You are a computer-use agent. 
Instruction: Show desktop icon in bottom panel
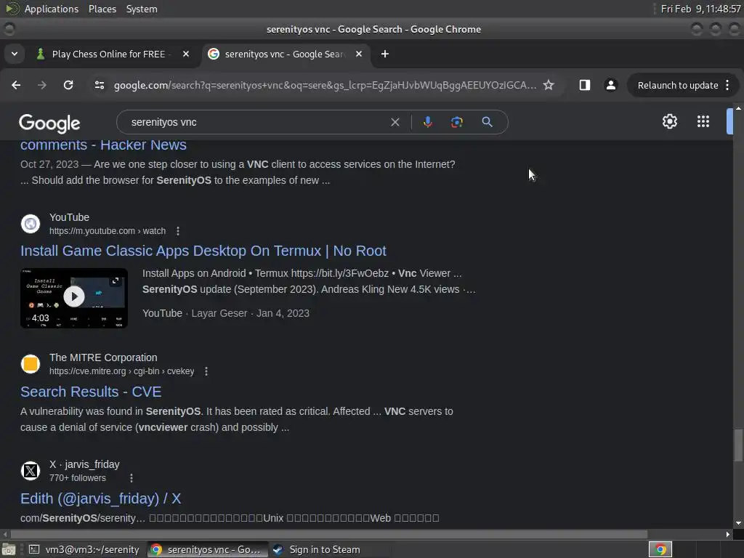coord(9,549)
